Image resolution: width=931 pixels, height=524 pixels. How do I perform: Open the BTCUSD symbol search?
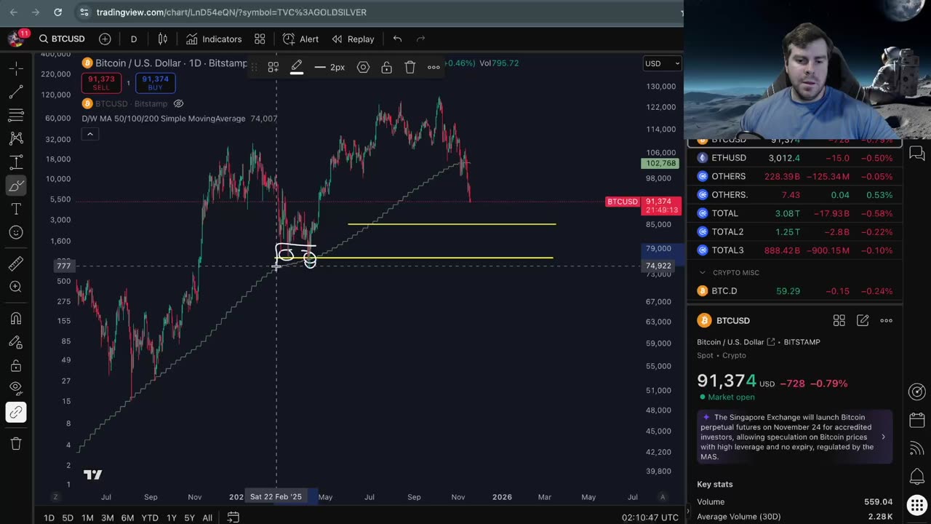[x=62, y=39]
